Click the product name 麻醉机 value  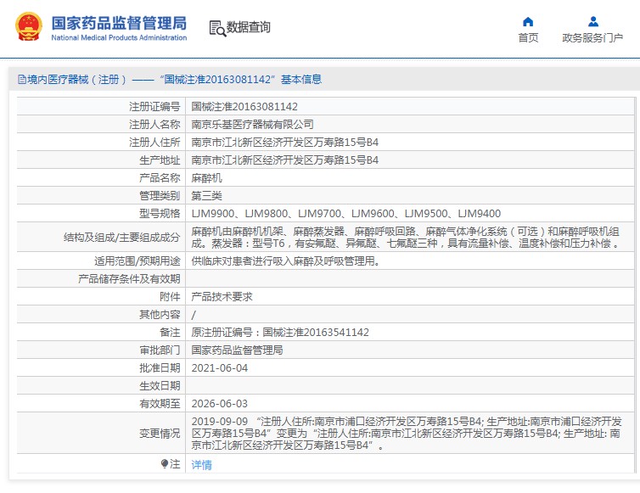point(206,177)
